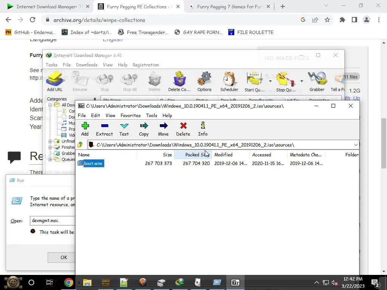Open Options in Internet Download Manager
The width and height of the screenshot is (387, 290).
[x=204, y=82]
